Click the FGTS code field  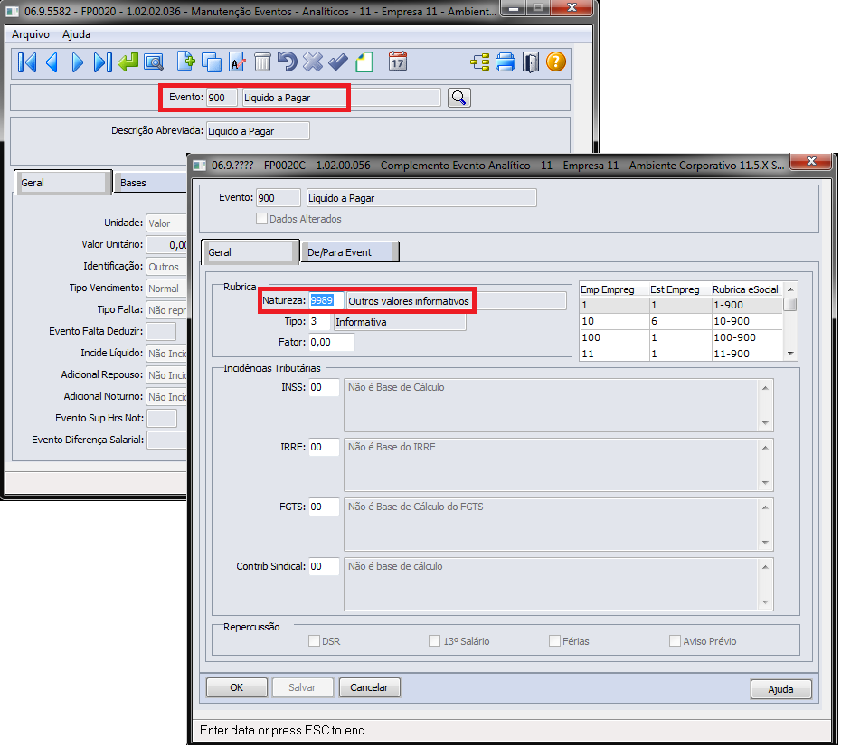click(324, 507)
